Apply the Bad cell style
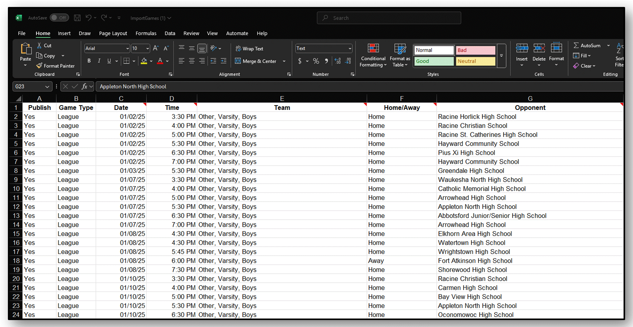 (x=476, y=50)
